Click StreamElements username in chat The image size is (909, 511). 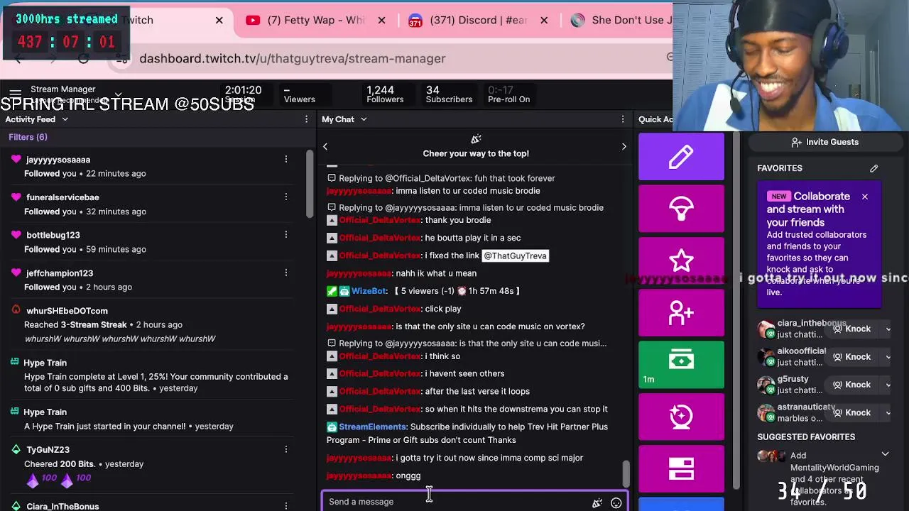[372, 427]
